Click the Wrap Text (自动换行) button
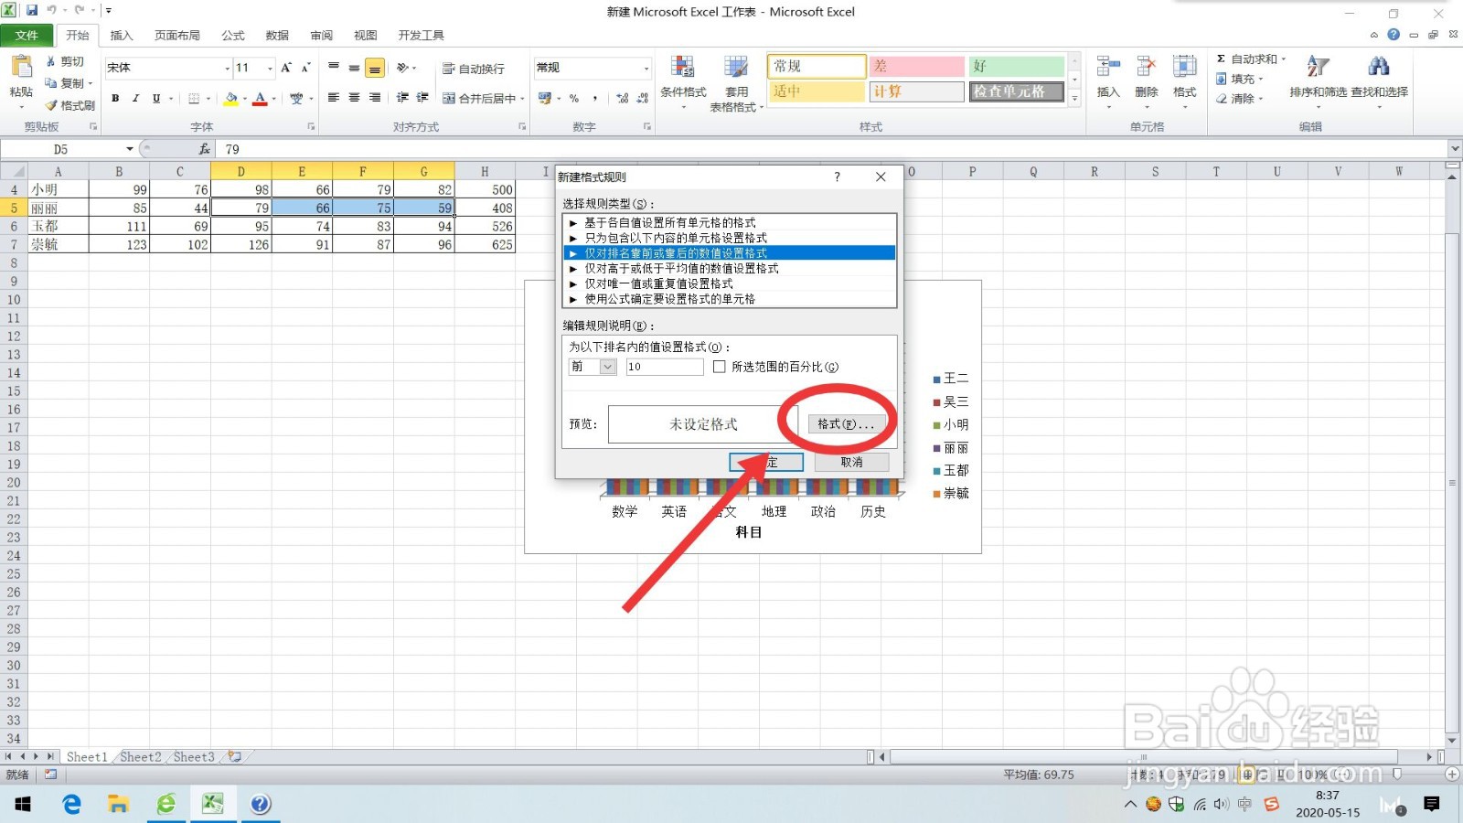Screen dimensions: 1463x823 pyautogui.click(x=474, y=69)
